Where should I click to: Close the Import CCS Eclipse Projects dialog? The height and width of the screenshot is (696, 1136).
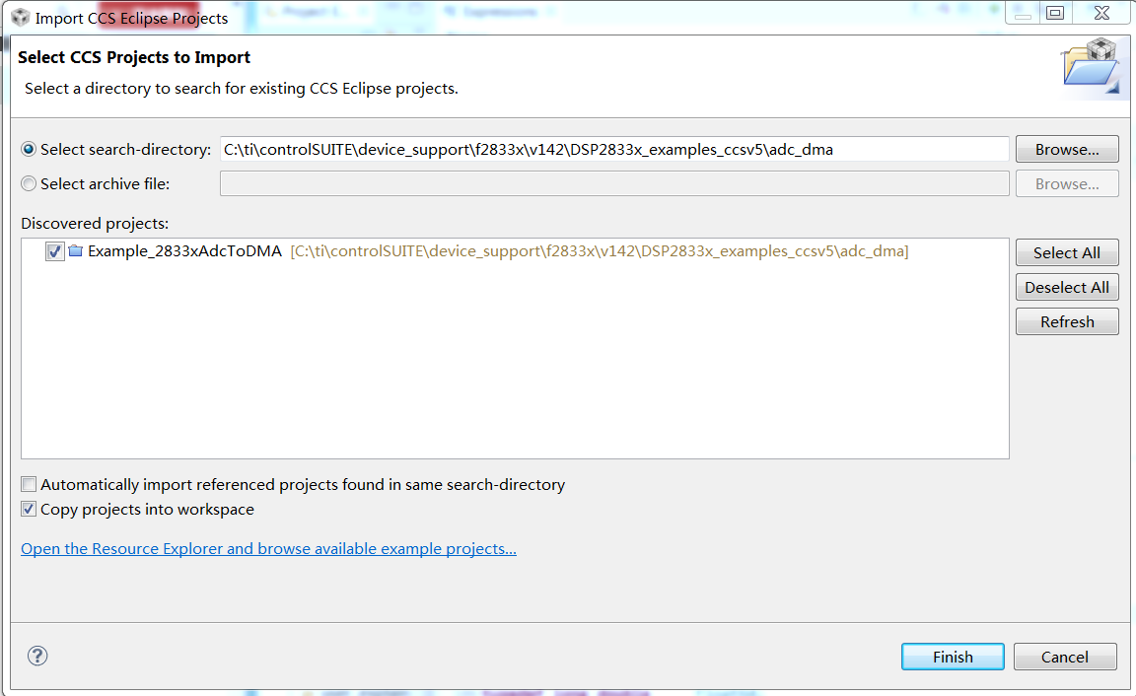point(1100,13)
